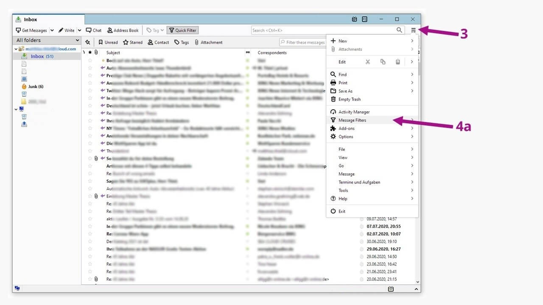This screenshot has height=305, width=543.
Task: Open the hamburger application menu button
Action: coord(413,30)
